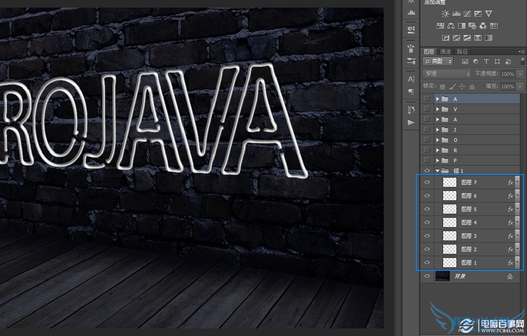The width and height of the screenshot is (527, 336).
Task: Lock transparent pixels
Action: point(442,87)
